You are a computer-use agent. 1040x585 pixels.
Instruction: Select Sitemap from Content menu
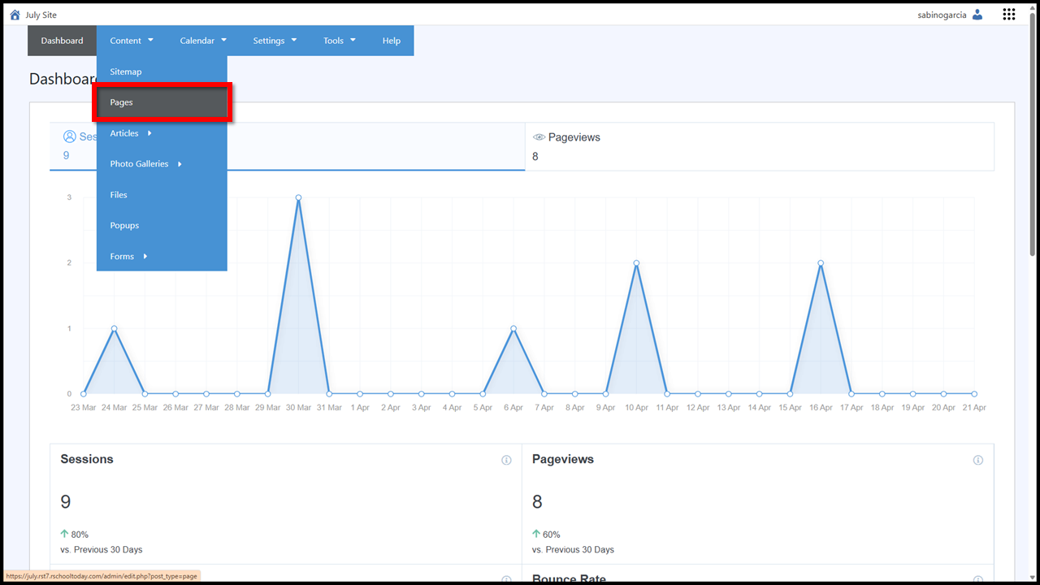[162, 71]
